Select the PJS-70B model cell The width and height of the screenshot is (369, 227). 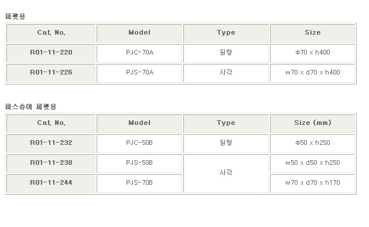[x=139, y=184]
